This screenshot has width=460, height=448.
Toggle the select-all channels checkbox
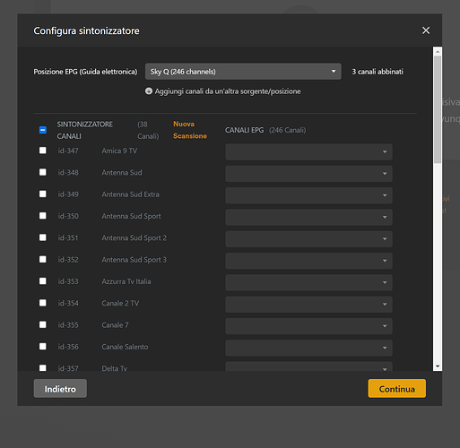(43, 130)
